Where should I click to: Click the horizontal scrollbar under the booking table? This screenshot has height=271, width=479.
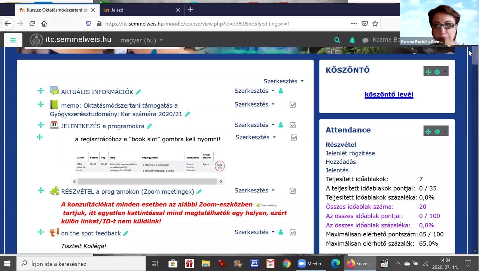click(147, 181)
